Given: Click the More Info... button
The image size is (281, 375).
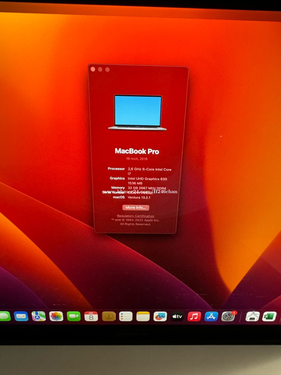Looking at the screenshot, I should pyautogui.click(x=136, y=208).
